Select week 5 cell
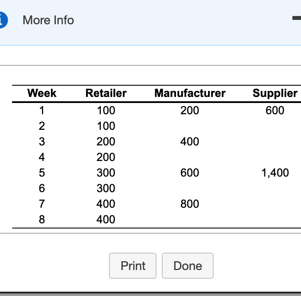Screen dimensions: 301x296 click(x=42, y=173)
